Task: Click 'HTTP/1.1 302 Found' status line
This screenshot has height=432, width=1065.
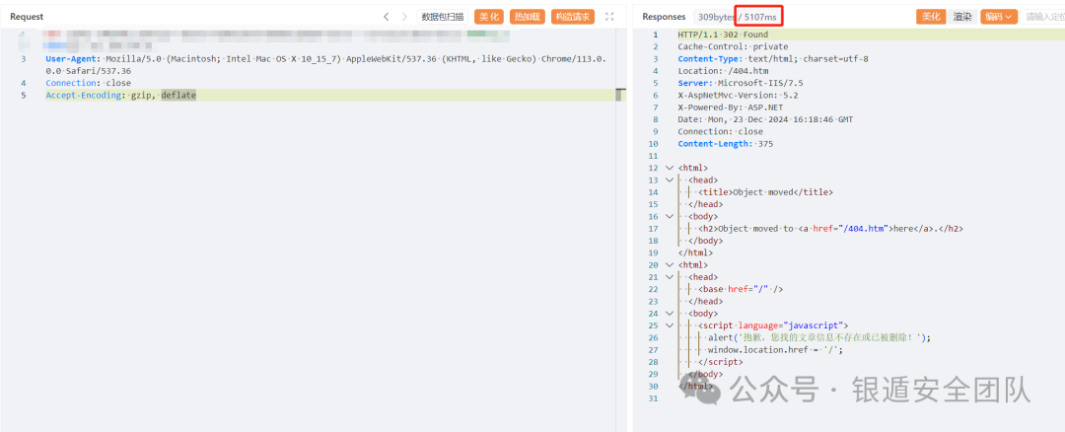Action: [724, 35]
